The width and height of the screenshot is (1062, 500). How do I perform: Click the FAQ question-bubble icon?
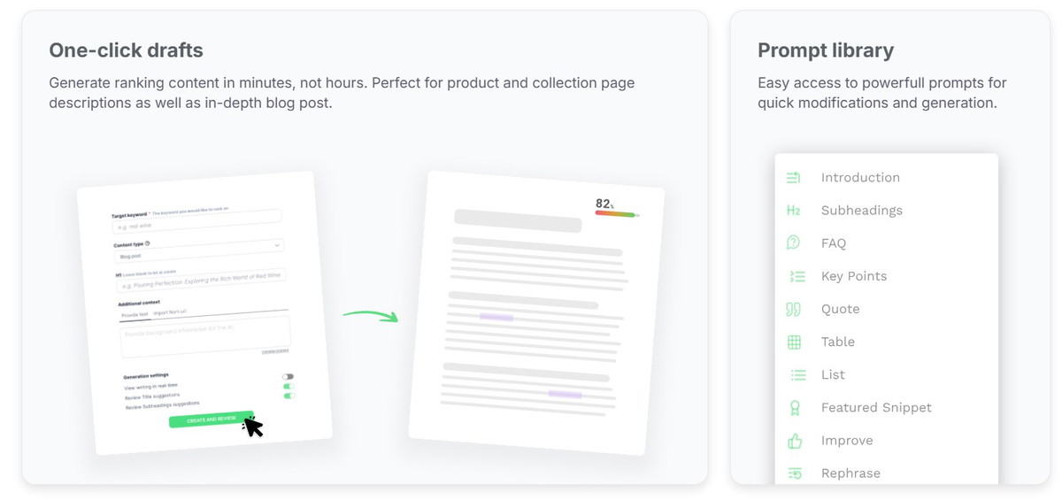click(x=794, y=242)
